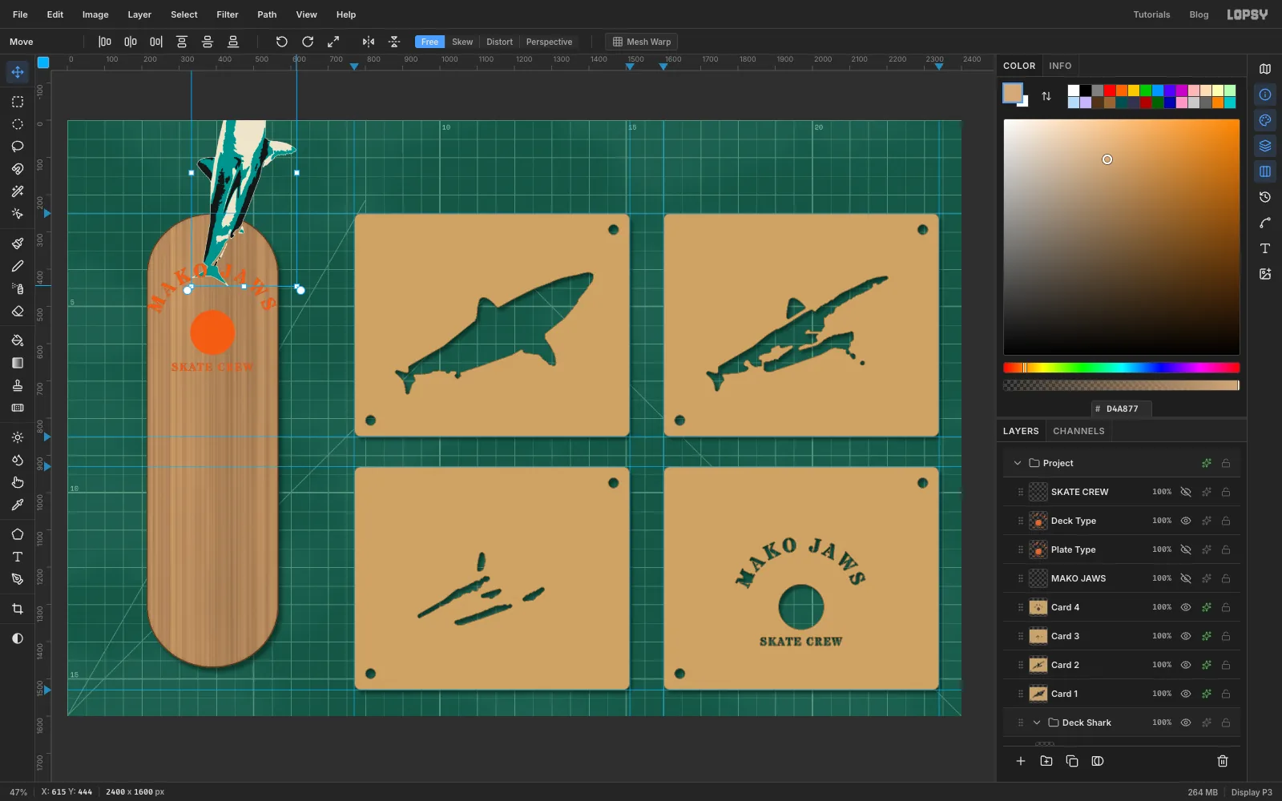Viewport: 1282px width, 801px height.
Task: Hide the Deck Type layer
Action: pyautogui.click(x=1186, y=521)
